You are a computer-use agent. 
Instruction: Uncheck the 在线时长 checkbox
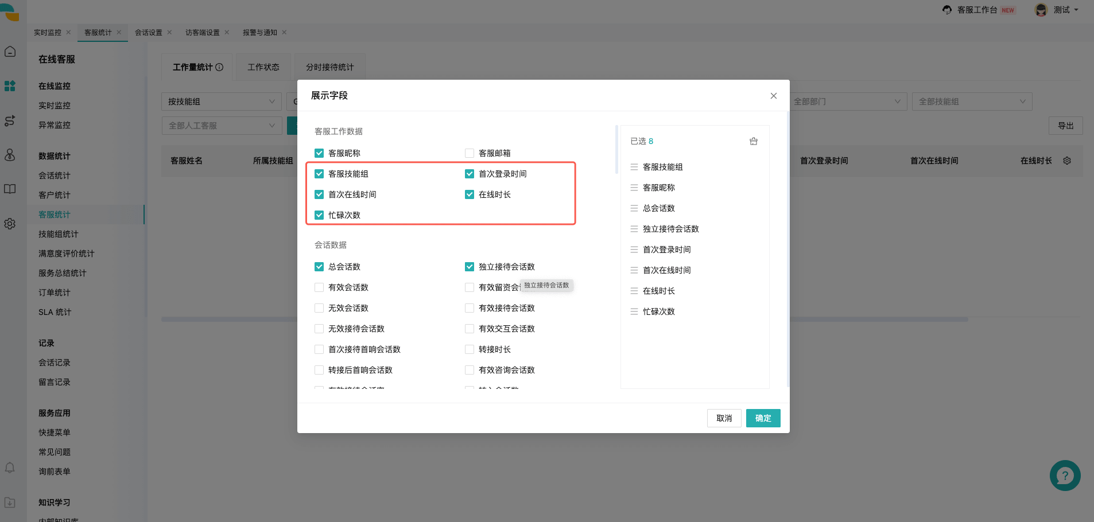tap(470, 194)
